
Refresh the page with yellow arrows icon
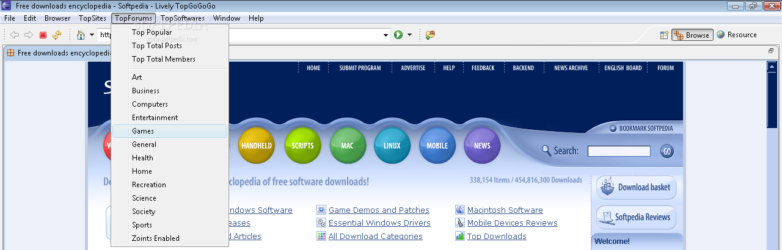click(57, 35)
